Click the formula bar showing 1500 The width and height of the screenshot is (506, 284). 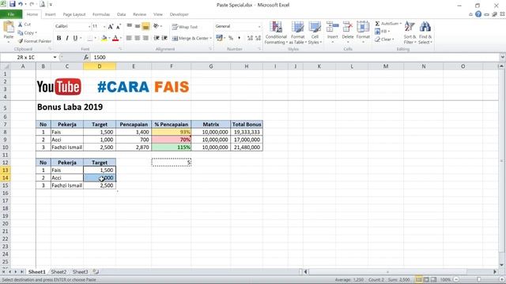click(x=295, y=58)
